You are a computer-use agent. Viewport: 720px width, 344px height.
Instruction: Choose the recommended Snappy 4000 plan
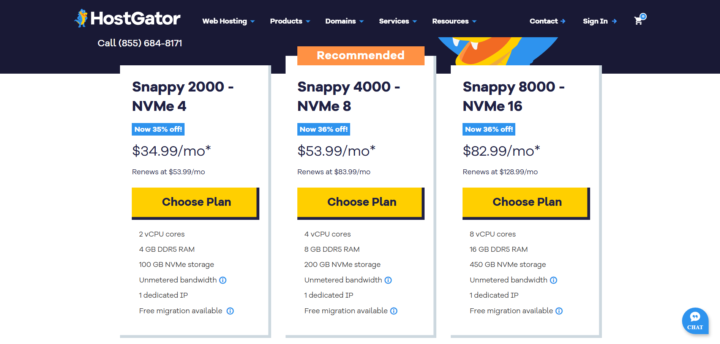tap(360, 202)
